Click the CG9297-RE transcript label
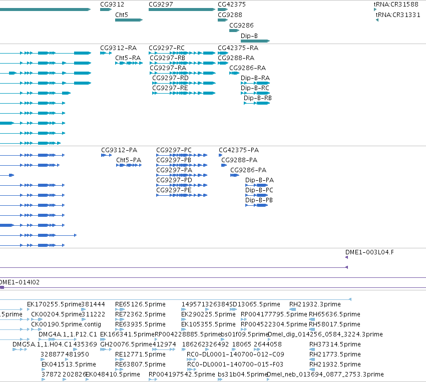This screenshot has width=426, height=382. pos(170,88)
